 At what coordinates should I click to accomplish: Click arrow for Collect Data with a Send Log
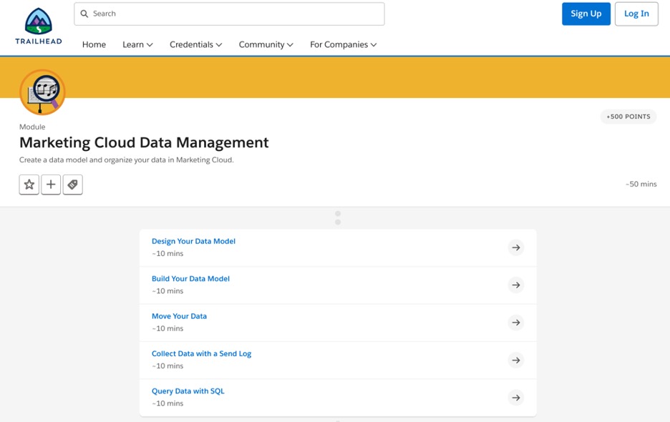[516, 360]
